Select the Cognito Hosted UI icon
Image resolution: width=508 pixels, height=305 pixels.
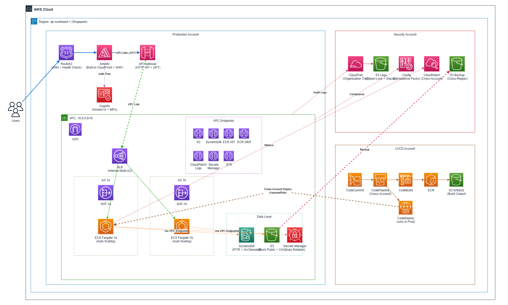(104, 95)
